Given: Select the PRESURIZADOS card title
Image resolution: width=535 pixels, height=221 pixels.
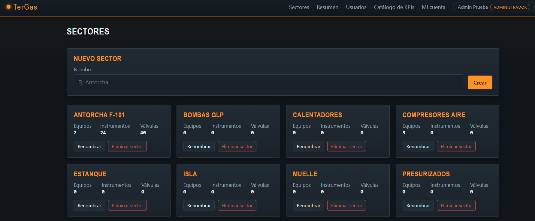Looking at the screenshot, I should coord(426,174).
